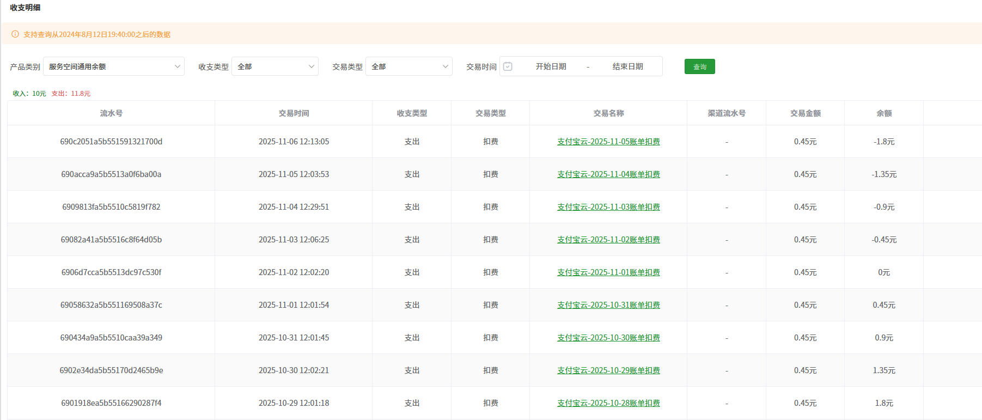The image size is (982, 420).
Task: Select the 结束日期 input field
Action: click(627, 66)
